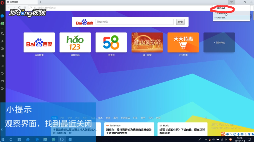Open news settings gear icon
This screenshot has height=142, width=254.
pos(205,118)
